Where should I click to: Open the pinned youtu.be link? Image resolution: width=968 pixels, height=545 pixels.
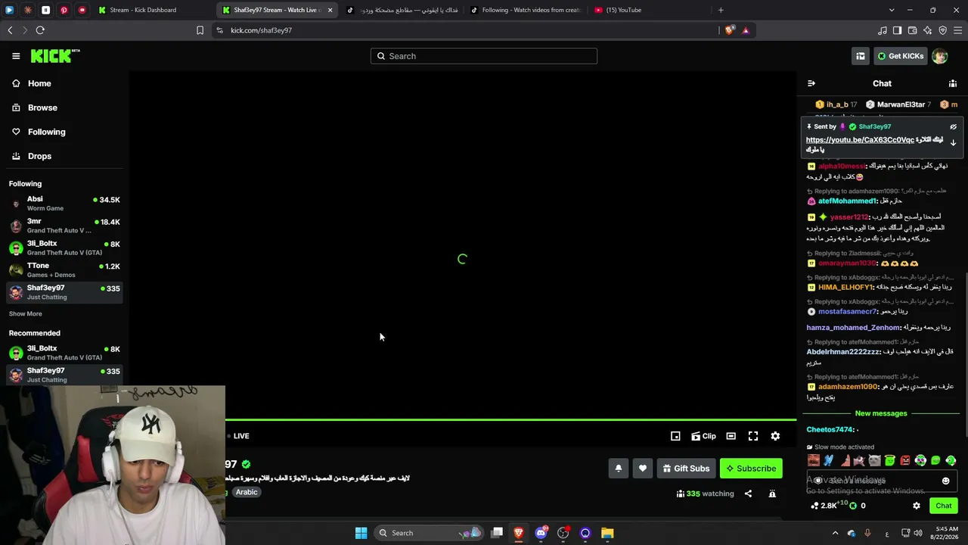point(860,140)
